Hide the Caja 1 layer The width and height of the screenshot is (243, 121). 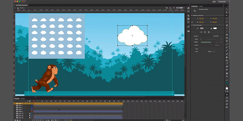28,108
